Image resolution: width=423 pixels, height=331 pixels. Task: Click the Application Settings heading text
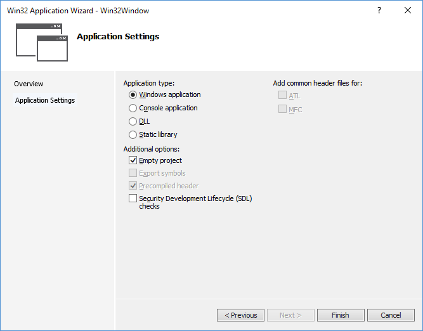118,37
